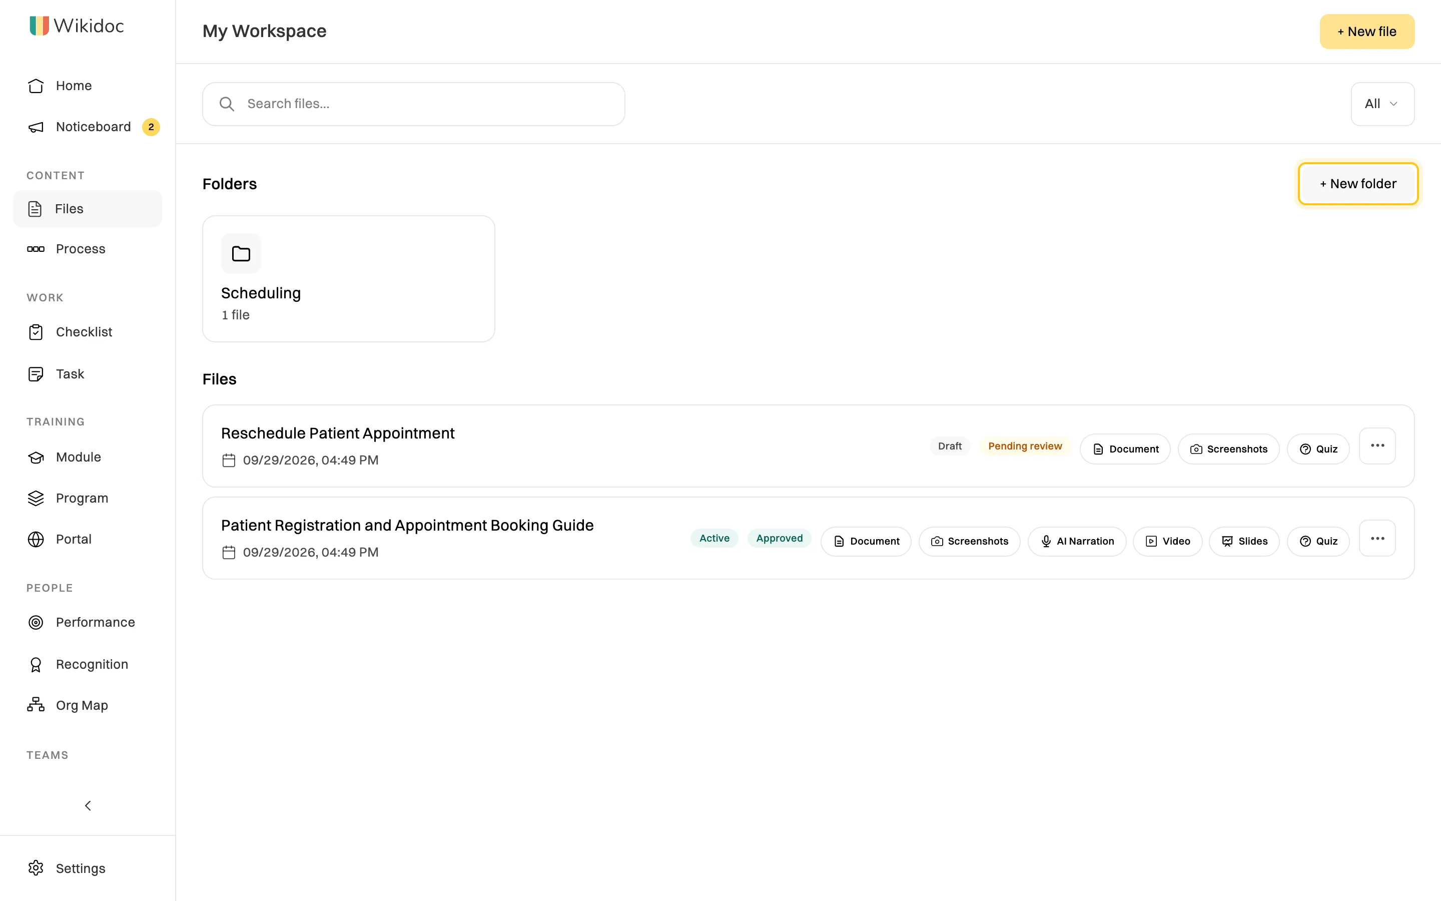Click Screenshots button for Patient Registration guide

(x=969, y=541)
